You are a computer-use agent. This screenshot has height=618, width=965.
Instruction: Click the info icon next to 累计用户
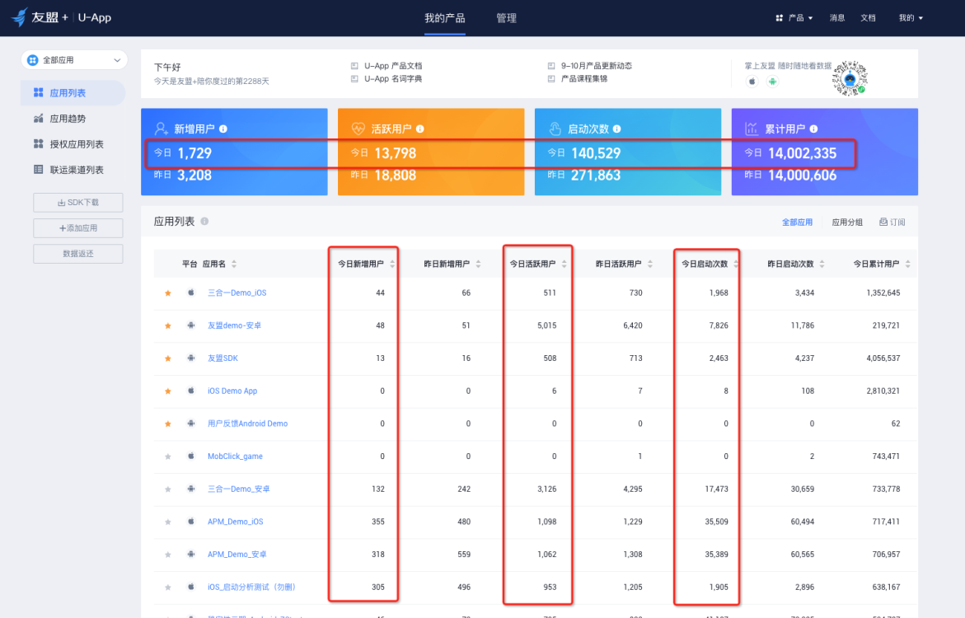(813, 129)
